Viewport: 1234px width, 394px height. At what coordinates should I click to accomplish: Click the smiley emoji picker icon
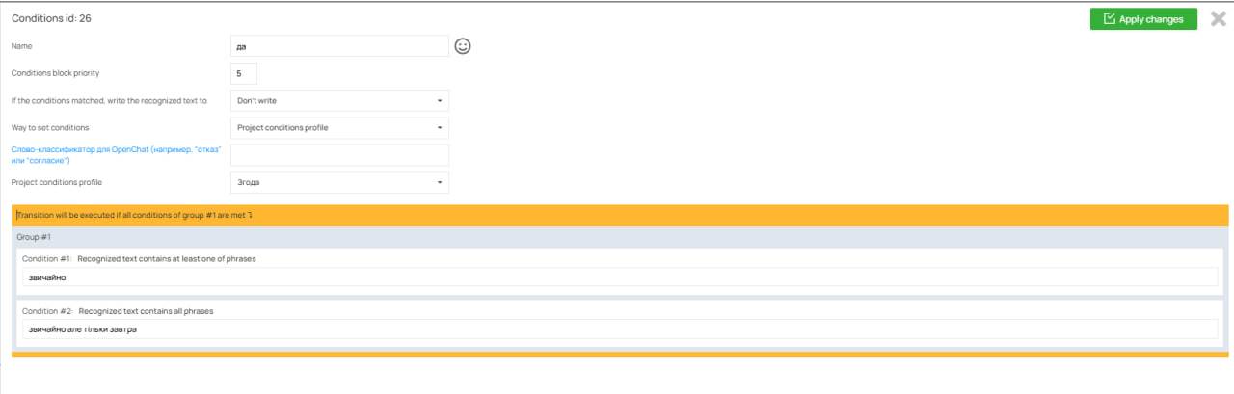[463, 46]
